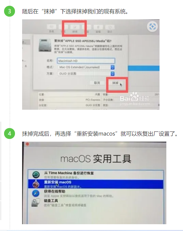Select the 磁盘工具 entry
The image size is (183, 231).
point(96,202)
